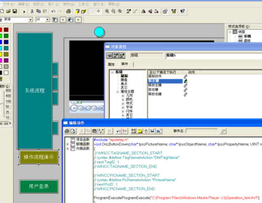The height and width of the screenshot is (203, 262).
Task: Toggle the grid display icon
Action: (92, 12)
